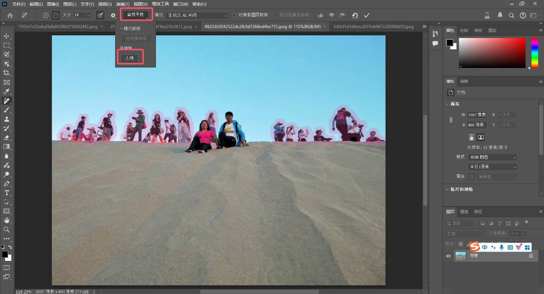The width and height of the screenshot is (544, 294).
Task: Open the Home screen icon
Action: point(10,15)
